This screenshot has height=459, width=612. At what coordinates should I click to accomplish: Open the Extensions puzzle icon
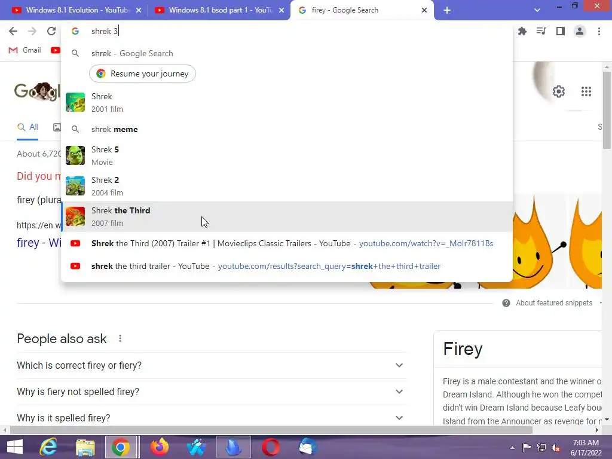tap(522, 31)
